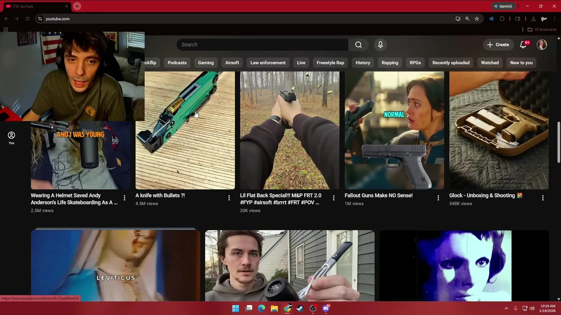
Task: Open the Chrome apps grid icon
Action: click(6, 29)
